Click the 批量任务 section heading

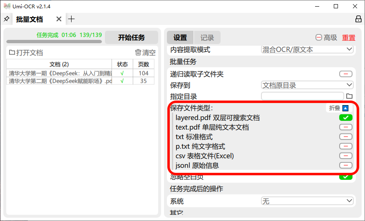(x=183, y=62)
